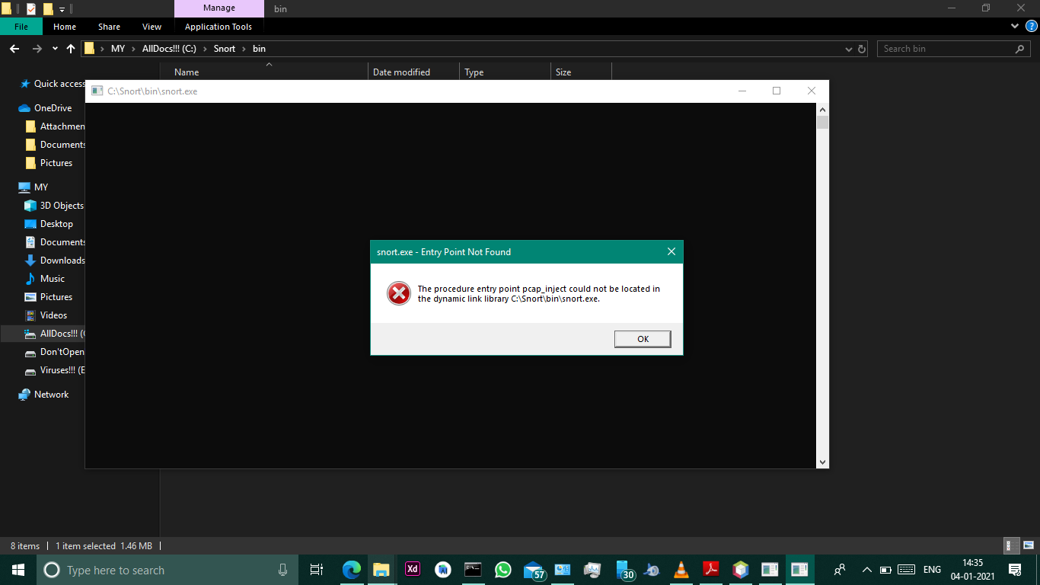
Task: Click the snort.exe console title bar icon
Action: (97, 91)
